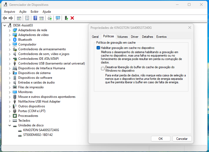Expand Controladores de som, vídeo e jogos
Screen dimensions: 209x152
click(10, 54)
